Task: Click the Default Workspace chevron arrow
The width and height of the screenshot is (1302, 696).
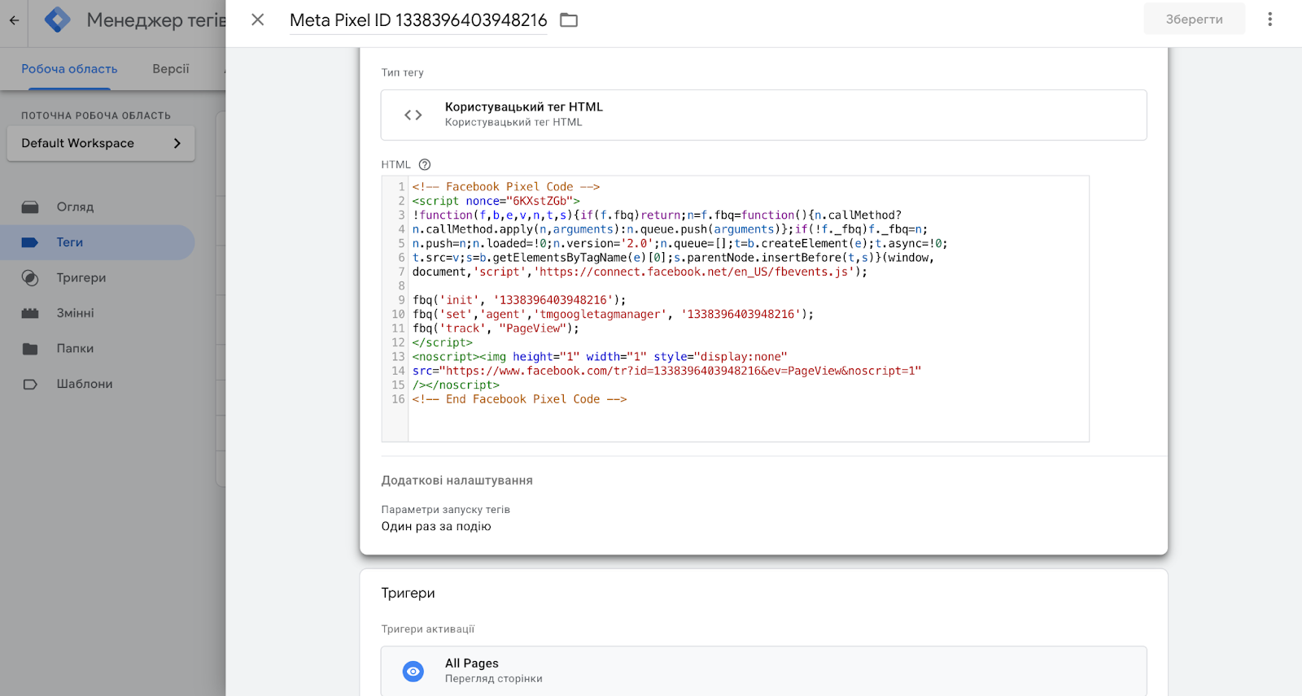Action: (x=177, y=143)
